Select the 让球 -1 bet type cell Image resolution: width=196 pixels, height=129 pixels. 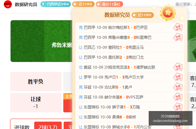point(36,103)
